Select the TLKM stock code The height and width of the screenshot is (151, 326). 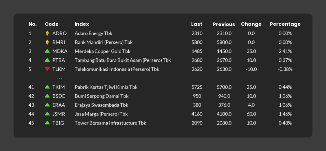[x=59, y=69]
